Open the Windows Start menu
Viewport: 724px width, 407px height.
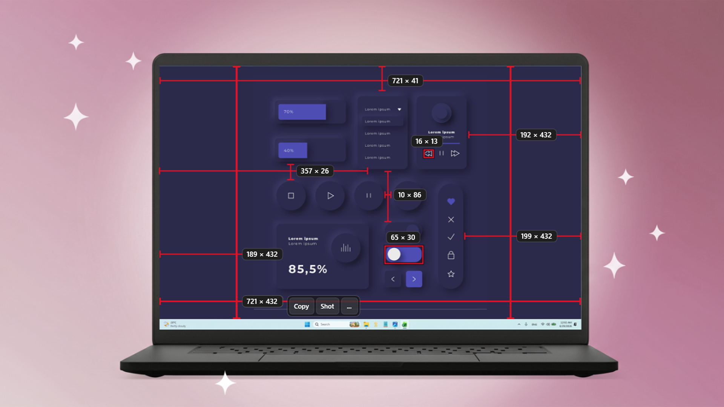307,324
